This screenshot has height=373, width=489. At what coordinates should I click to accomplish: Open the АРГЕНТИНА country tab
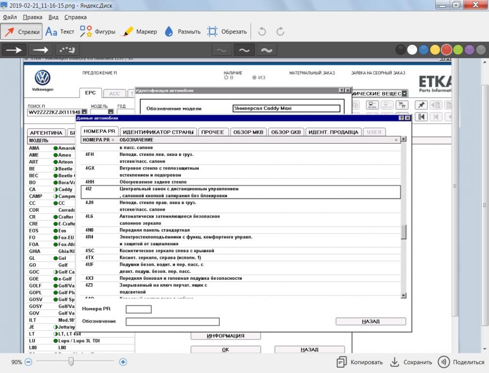[x=46, y=133]
